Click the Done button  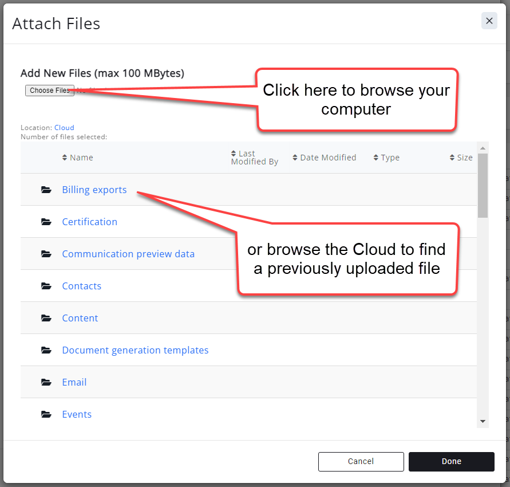pyautogui.click(x=451, y=461)
